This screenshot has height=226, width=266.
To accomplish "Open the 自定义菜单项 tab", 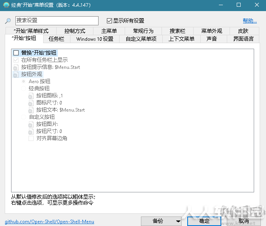I will pyautogui.click(x=141, y=39).
